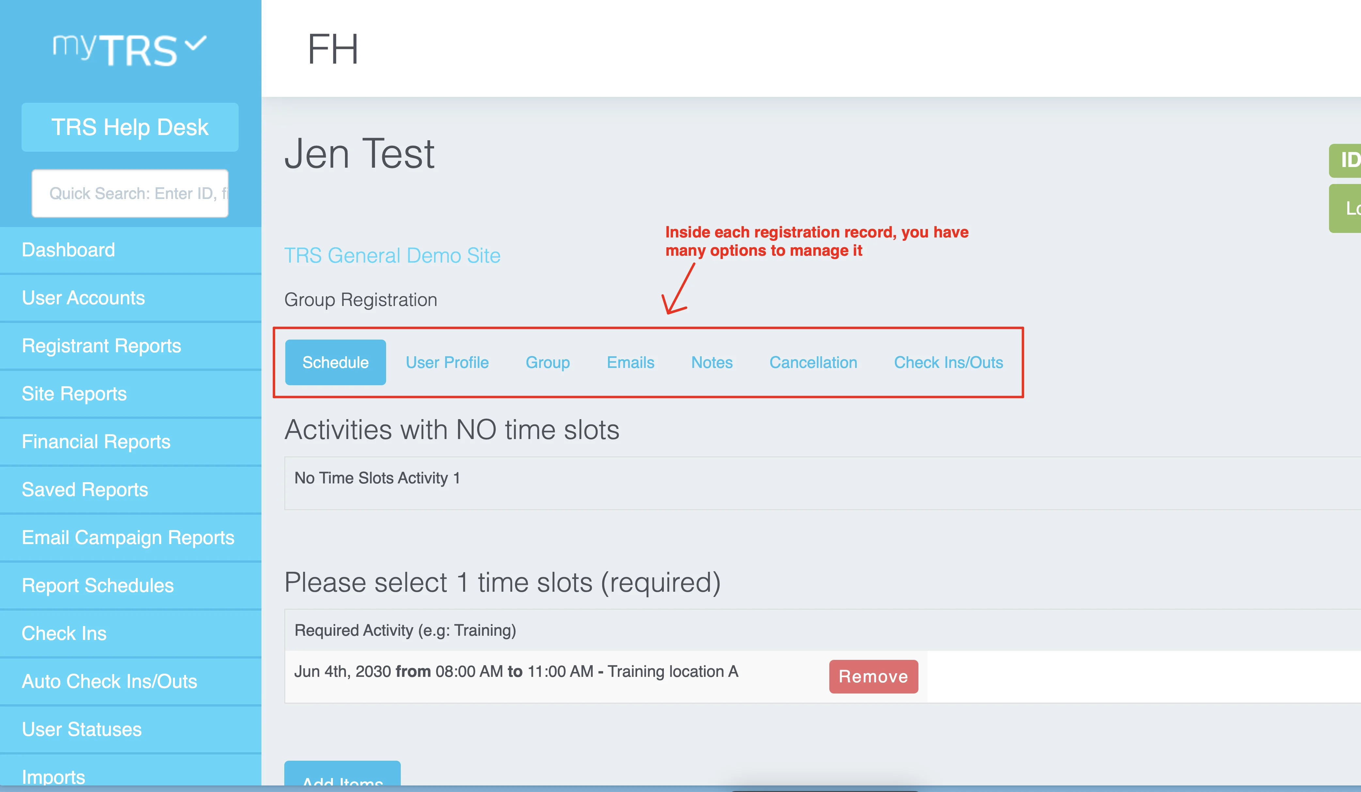
Task: Switch to the Group tab
Action: coord(548,362)
